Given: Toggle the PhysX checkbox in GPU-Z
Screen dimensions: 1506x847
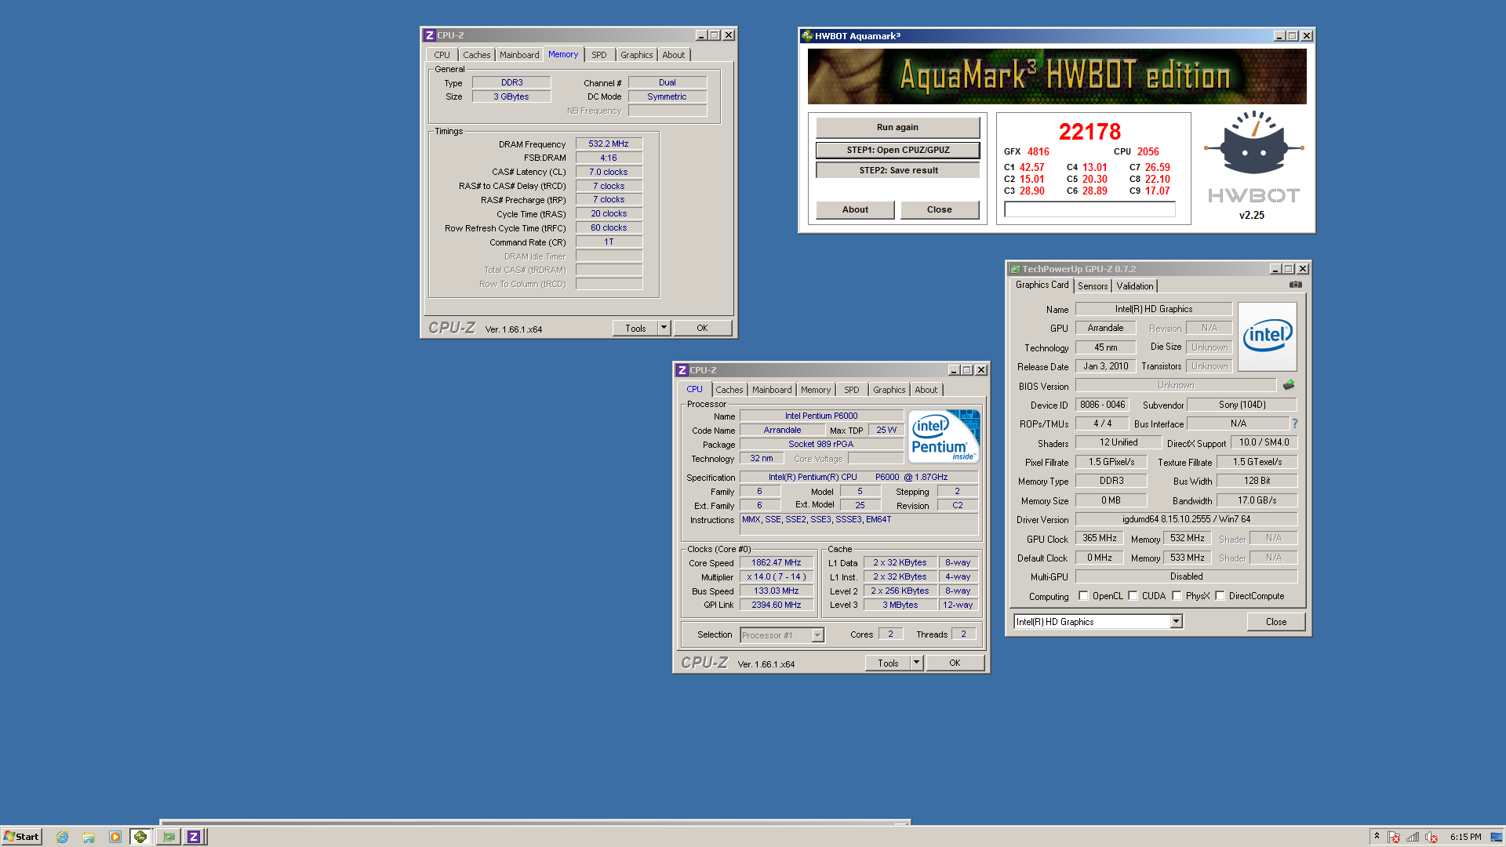Looking at the screenshot, I should tap(1177, 596).
